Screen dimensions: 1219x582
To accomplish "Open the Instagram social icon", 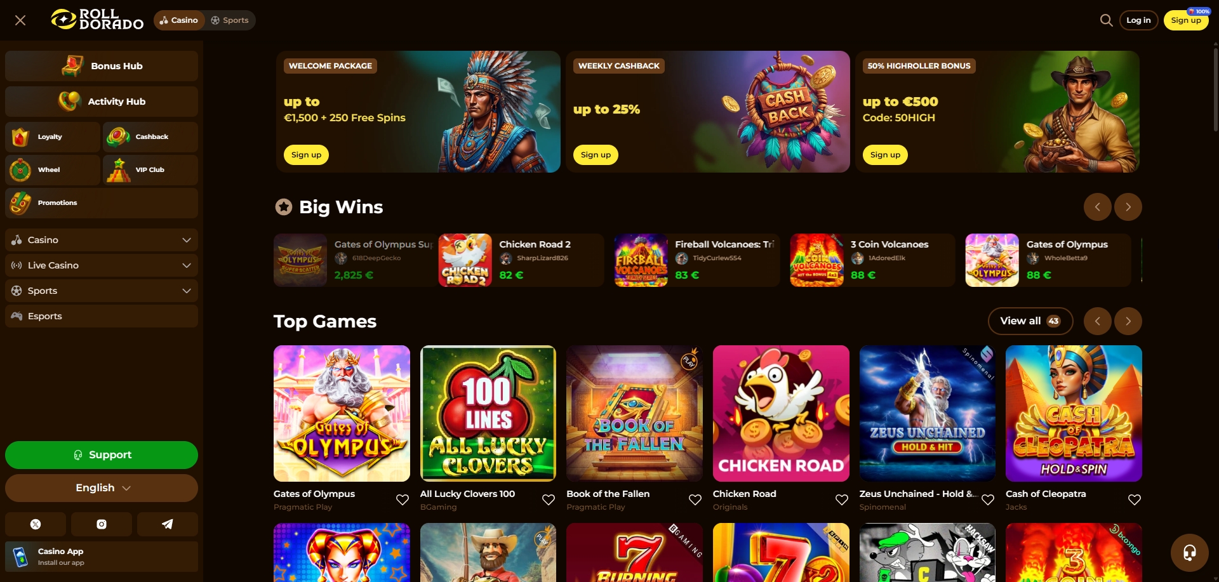I will click(x=102, y=524).
